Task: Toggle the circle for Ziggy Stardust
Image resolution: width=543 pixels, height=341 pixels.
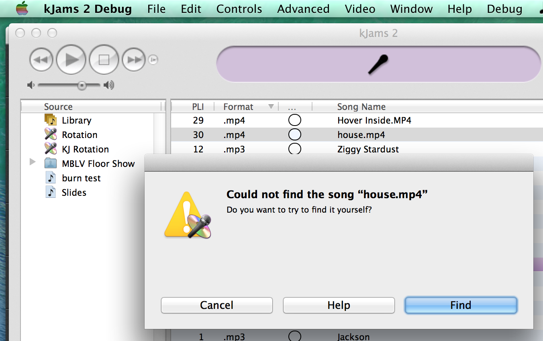Action: (295, 149)
